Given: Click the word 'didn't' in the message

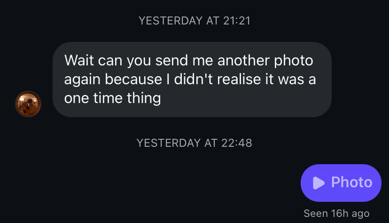Looking at the screenshot, I should coord(193,79).
